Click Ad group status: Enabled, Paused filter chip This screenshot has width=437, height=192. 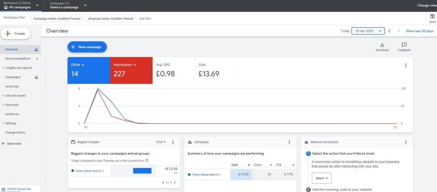[111, 19]
